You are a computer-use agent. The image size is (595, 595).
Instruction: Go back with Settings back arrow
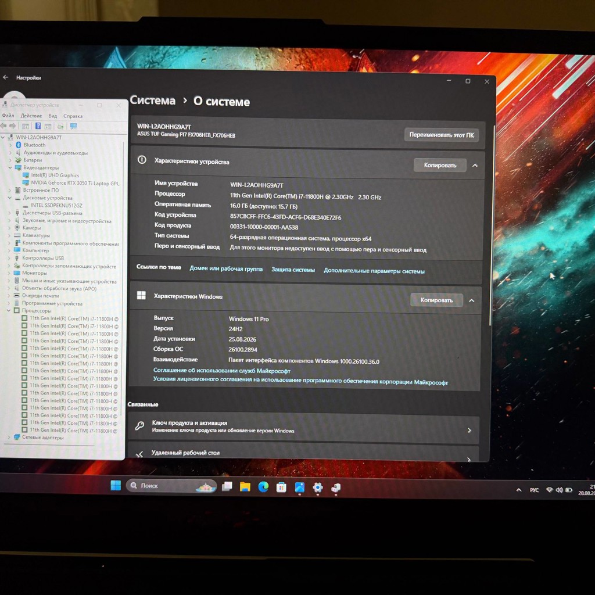coord(6,77)
